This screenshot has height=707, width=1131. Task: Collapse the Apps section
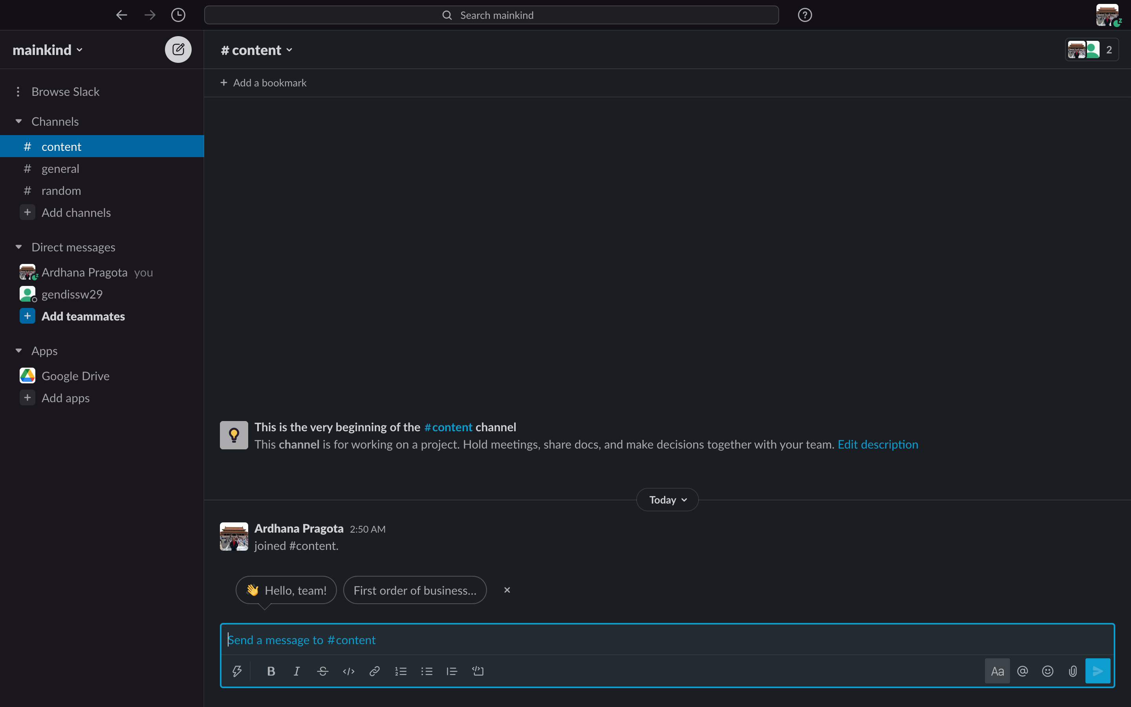(x=19, y=350)
